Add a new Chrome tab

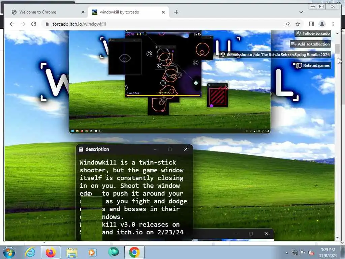(176, 12)
